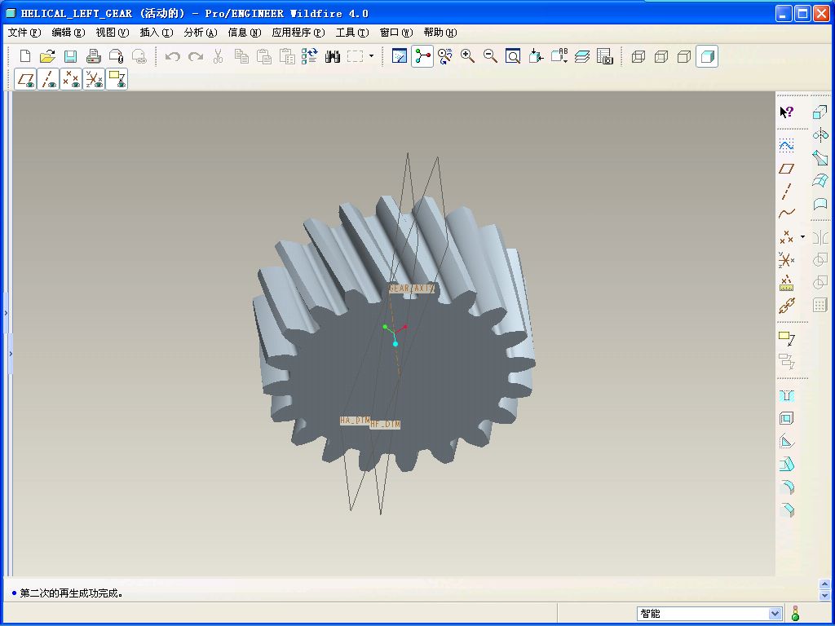
Task: Select the Rib tool
Action: [x=787, y=441]
